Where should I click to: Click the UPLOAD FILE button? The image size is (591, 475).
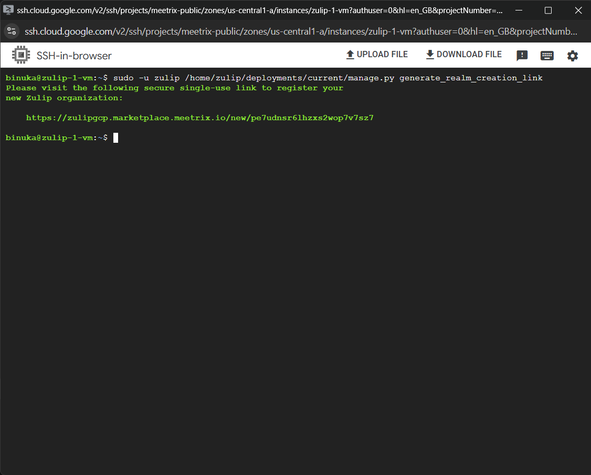(x=376, y=55)
